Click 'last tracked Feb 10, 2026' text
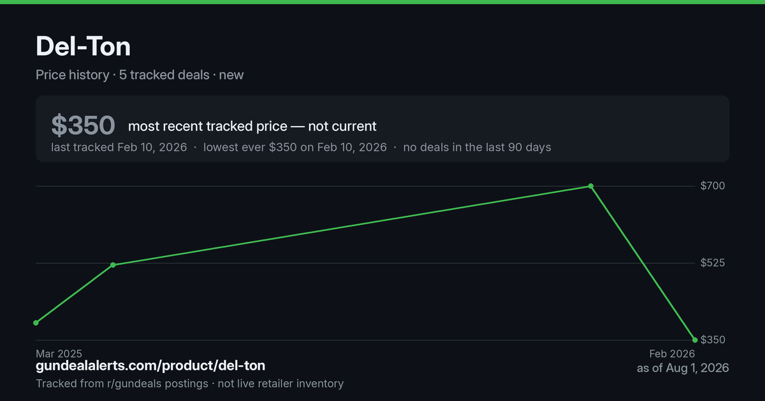The height and width of the screenshot is (401, 765). point(119,147)
